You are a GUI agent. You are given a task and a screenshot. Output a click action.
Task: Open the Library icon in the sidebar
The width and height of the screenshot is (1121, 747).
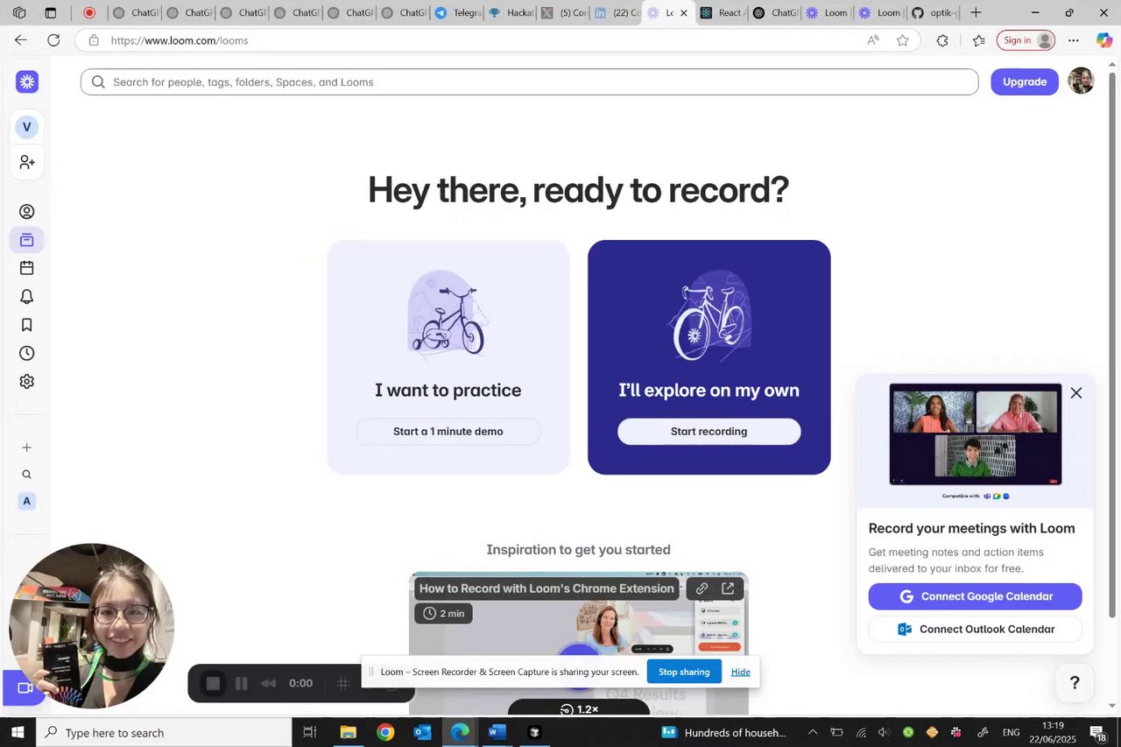[x=27, y=240]
